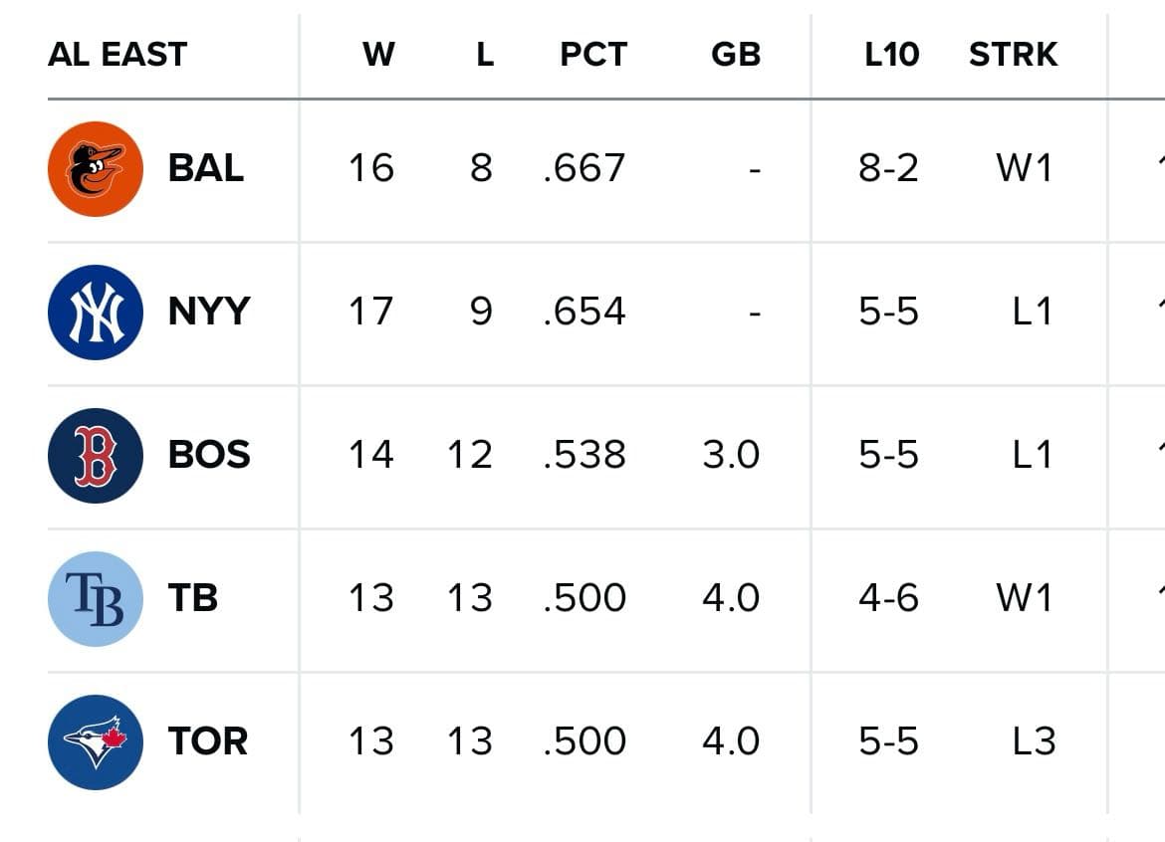Image resolution: width=1165 pixels, height=842 pixels.
Task: Sort by the L column header
Action: (484, 55)
